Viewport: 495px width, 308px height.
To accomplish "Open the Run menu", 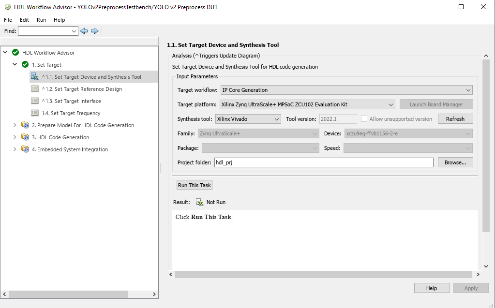I will (x=41, y=20).
